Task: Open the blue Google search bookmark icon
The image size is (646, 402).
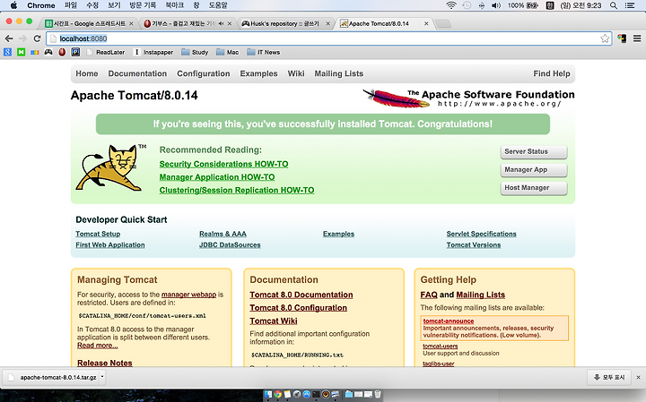Action: pos(7,52)
